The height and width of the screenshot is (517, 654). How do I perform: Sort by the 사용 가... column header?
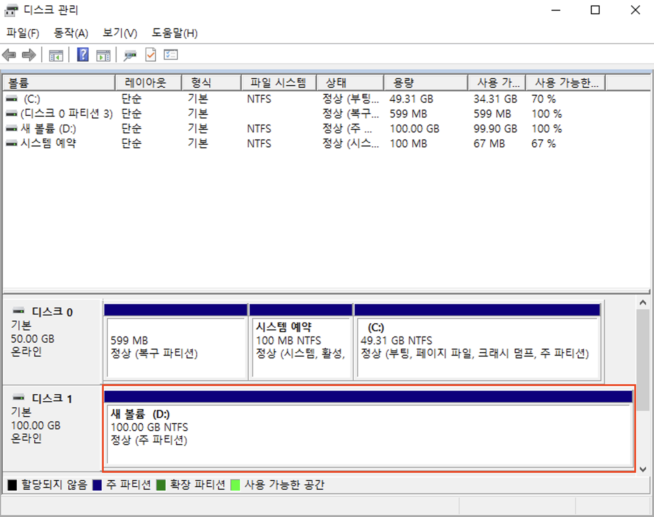tap(497, 83)
